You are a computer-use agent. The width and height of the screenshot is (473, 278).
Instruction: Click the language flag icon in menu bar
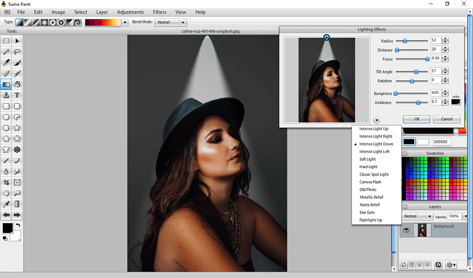7,12
